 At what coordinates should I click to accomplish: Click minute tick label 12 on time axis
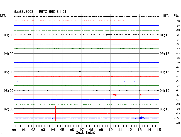coord(130,130)
